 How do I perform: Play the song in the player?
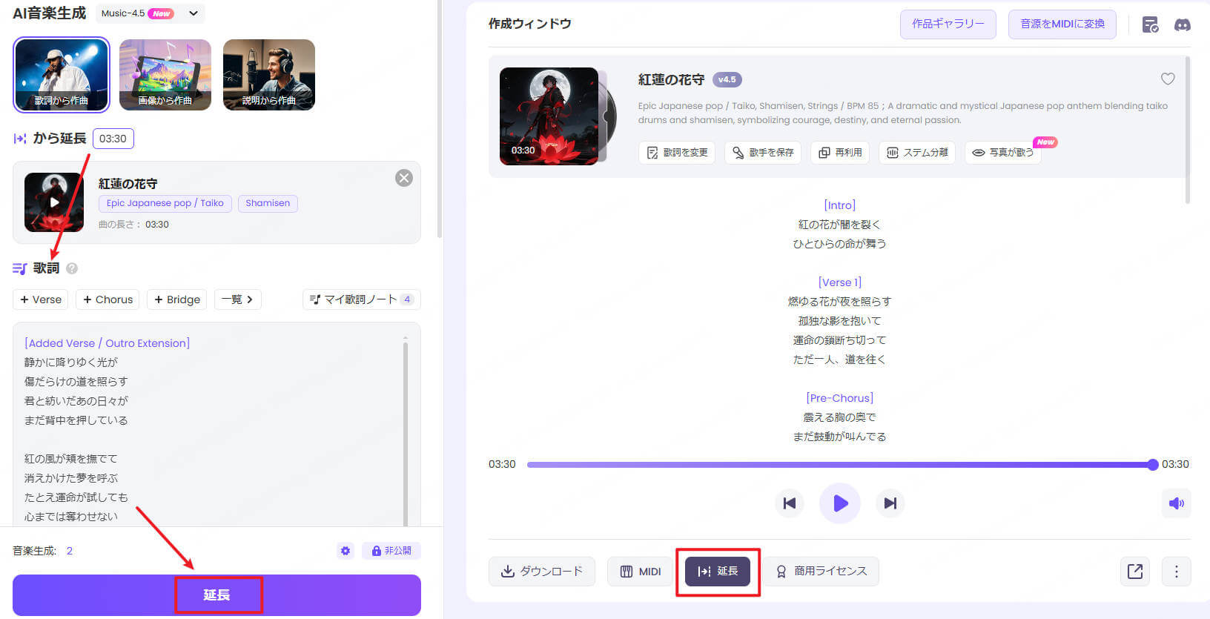(x=840, y=503)
